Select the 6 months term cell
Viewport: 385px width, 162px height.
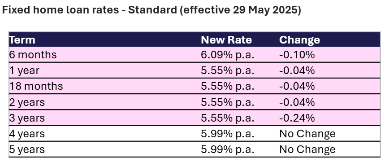[105, 55]
